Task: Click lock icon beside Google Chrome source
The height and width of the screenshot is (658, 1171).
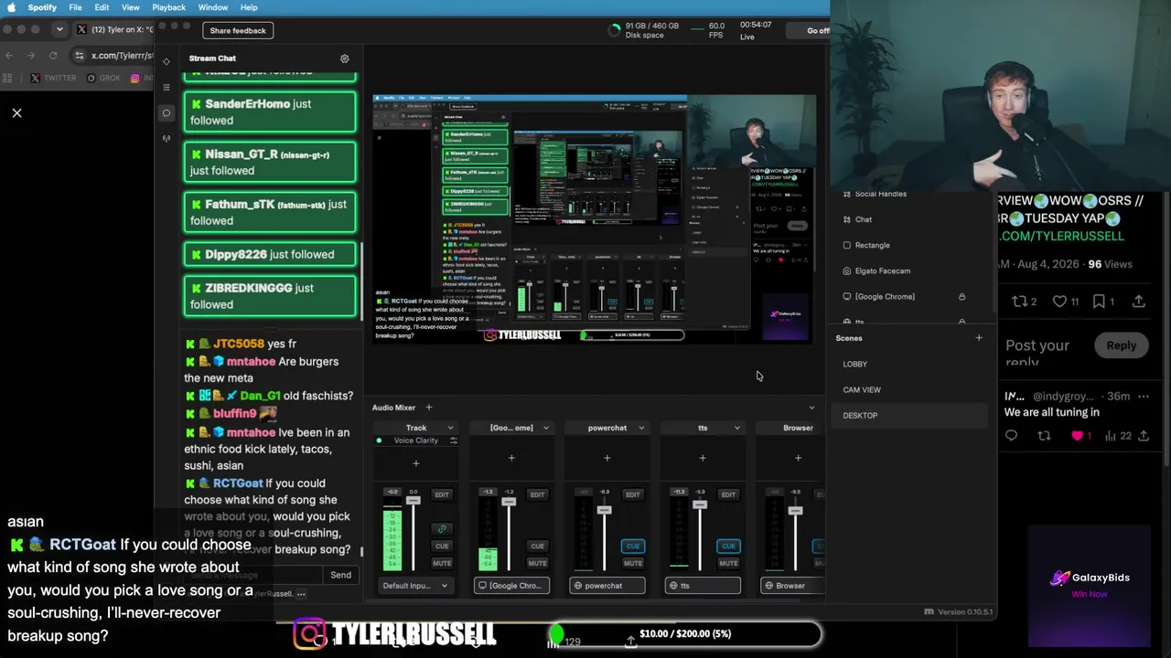Action: pos(962,296)
